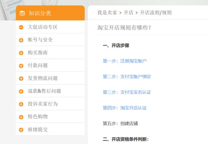
Task: Open link 第三步：支付宝实名认证
Action: click(127, 92)
